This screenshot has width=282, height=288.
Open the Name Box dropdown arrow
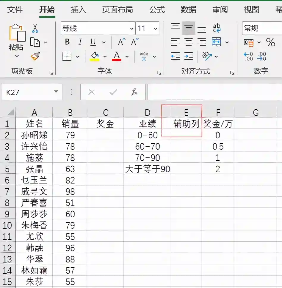tap(56, 92)
